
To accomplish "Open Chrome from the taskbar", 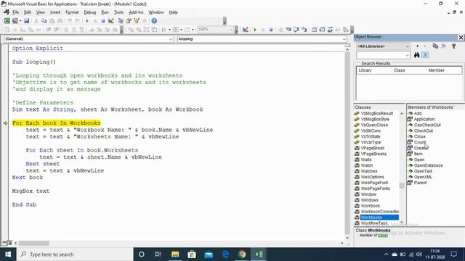I will point(242,254).
